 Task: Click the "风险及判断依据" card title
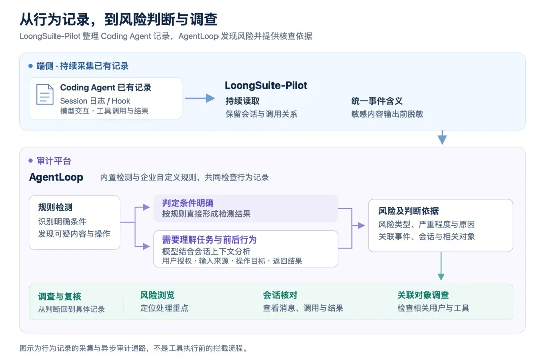tap(408, 211)
